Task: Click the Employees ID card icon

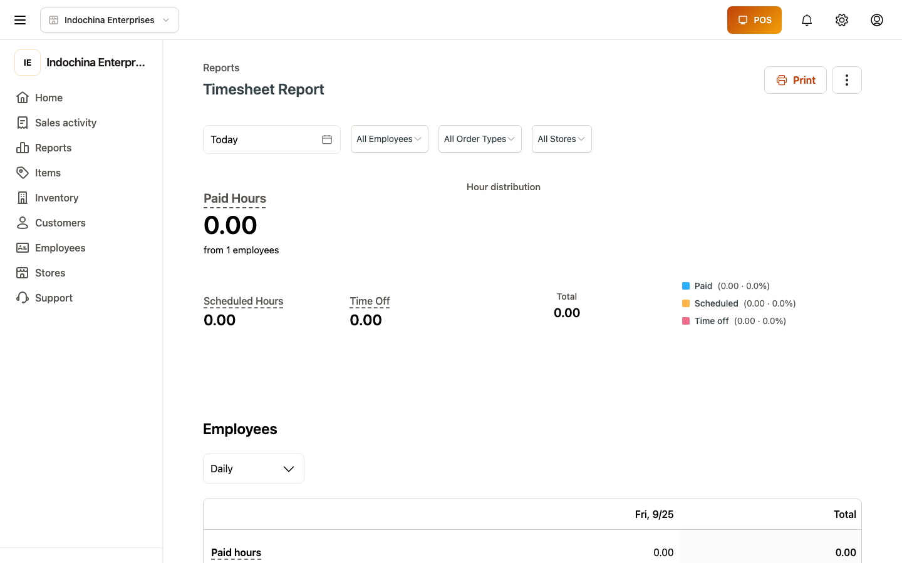Action: tap(23, 248)
